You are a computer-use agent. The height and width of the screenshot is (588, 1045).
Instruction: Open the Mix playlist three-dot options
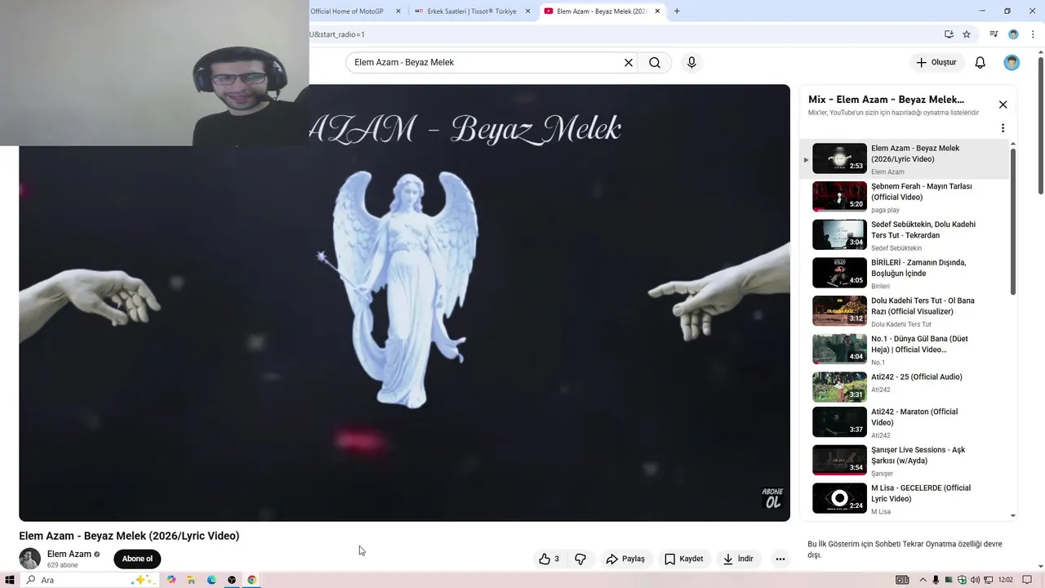(x=1003, y=128)
